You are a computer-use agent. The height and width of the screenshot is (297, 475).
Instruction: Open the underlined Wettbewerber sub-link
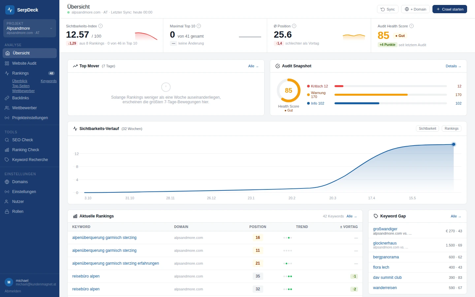tap(23, 91)
